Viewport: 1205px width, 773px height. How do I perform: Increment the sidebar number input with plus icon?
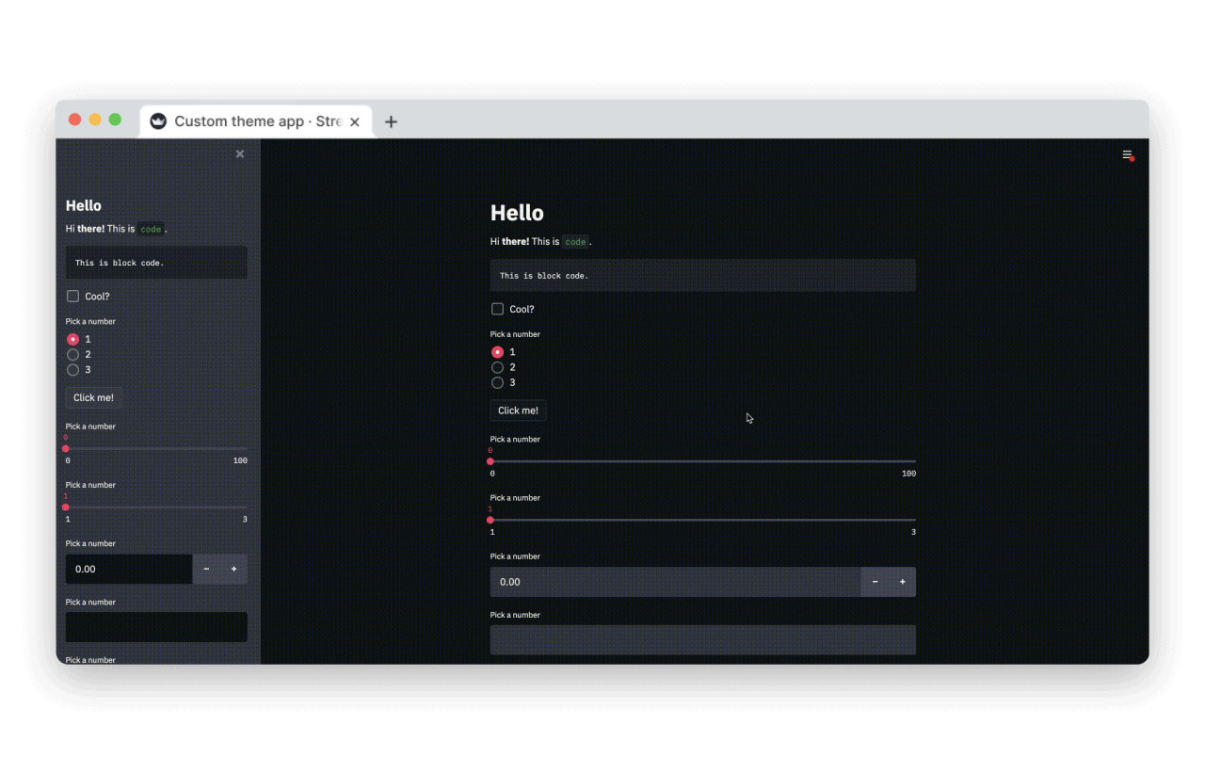[234, 569]
